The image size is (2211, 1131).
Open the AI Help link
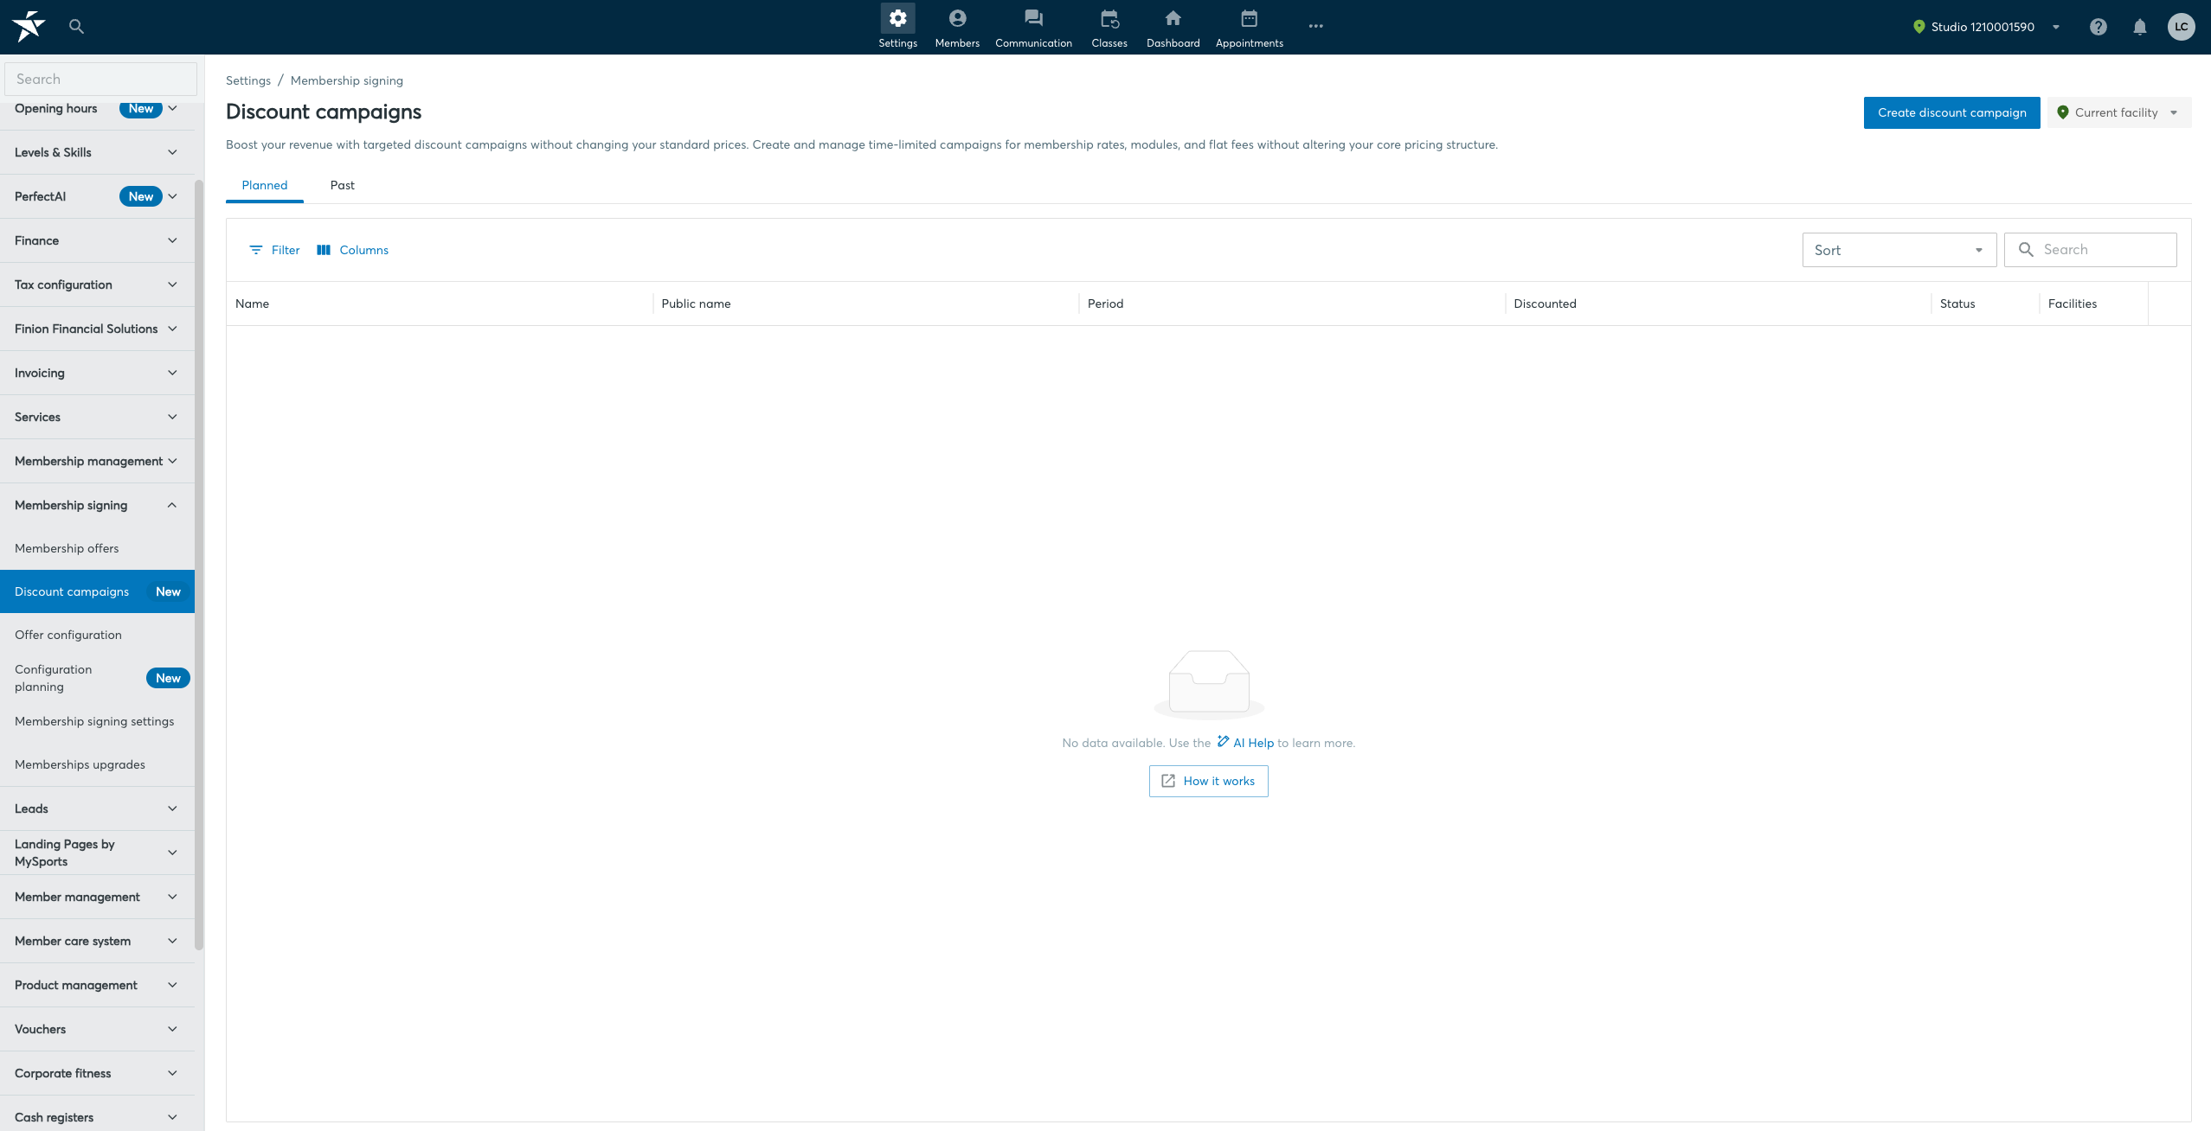[x=1245, y=743]
